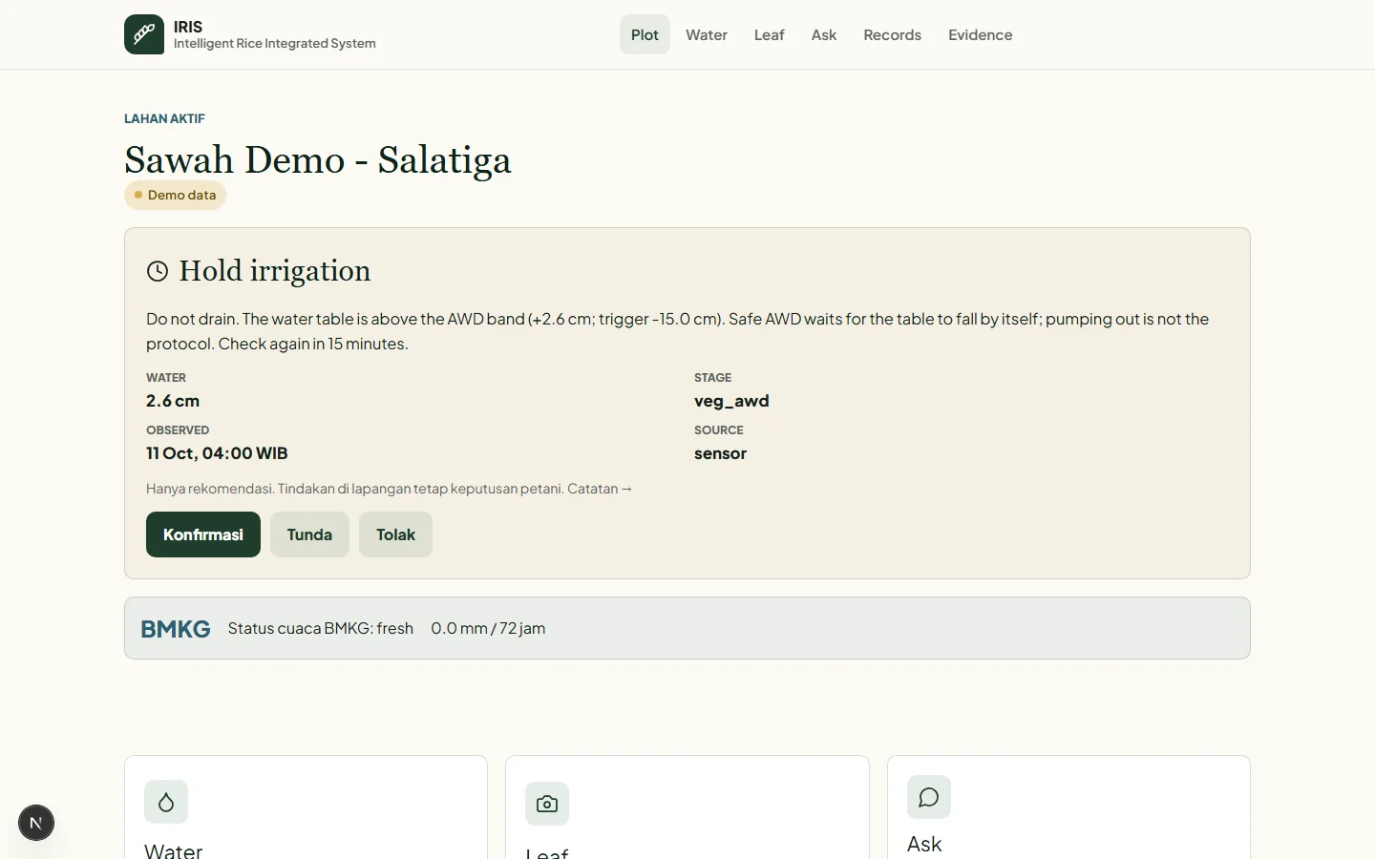Screen dimensions: 1375x859
Task: Go to the Leaf nav tab
Action: [x=769, y=34]
